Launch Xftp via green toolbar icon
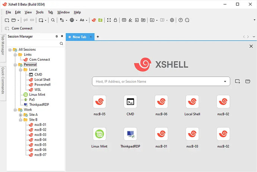Screen dimensions: 257x172 coord(100,20)
